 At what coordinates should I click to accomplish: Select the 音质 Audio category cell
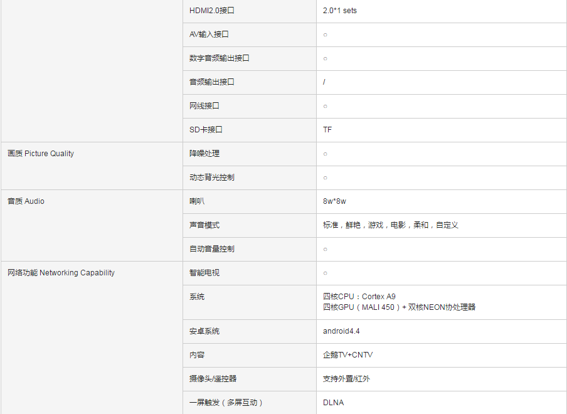coord(26,201)
